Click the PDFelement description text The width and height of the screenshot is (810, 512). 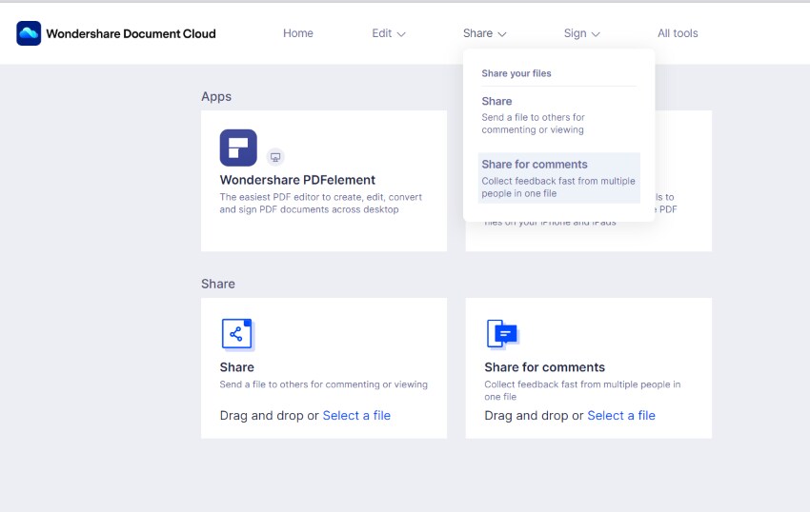pos(320,203)
